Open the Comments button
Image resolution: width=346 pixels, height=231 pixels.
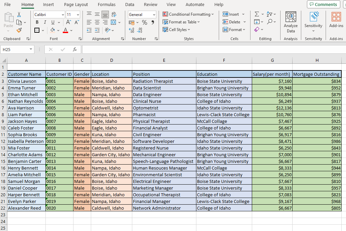tap(323, 4)
